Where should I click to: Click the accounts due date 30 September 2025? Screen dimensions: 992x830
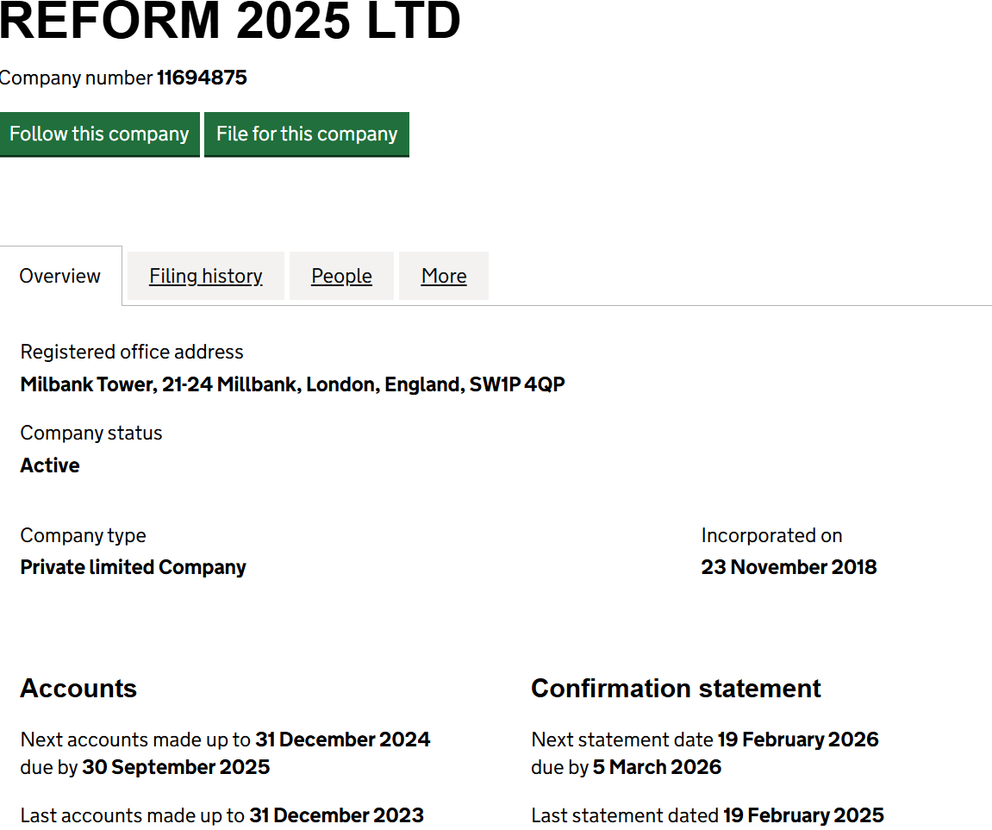[x=176, y=767]
